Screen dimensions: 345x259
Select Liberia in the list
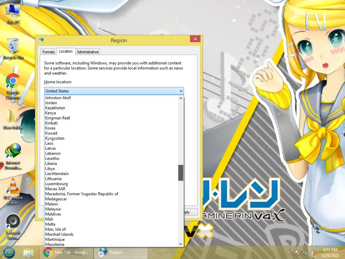[x=111, y=164]
